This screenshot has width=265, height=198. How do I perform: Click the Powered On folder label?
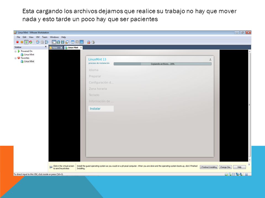[26, 51]
